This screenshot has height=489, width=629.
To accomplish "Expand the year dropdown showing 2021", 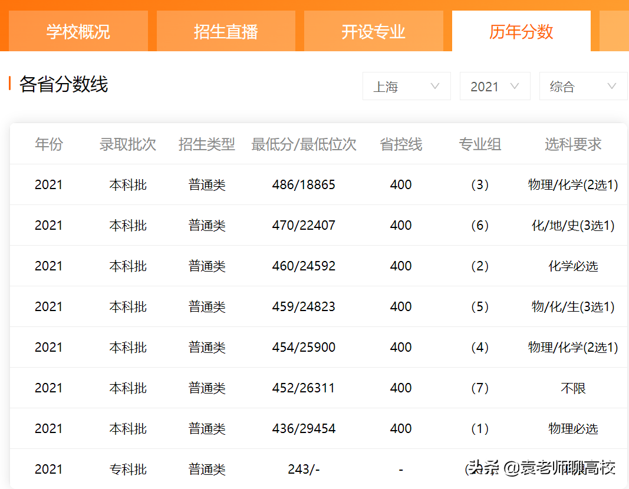I will click(495, 86).
